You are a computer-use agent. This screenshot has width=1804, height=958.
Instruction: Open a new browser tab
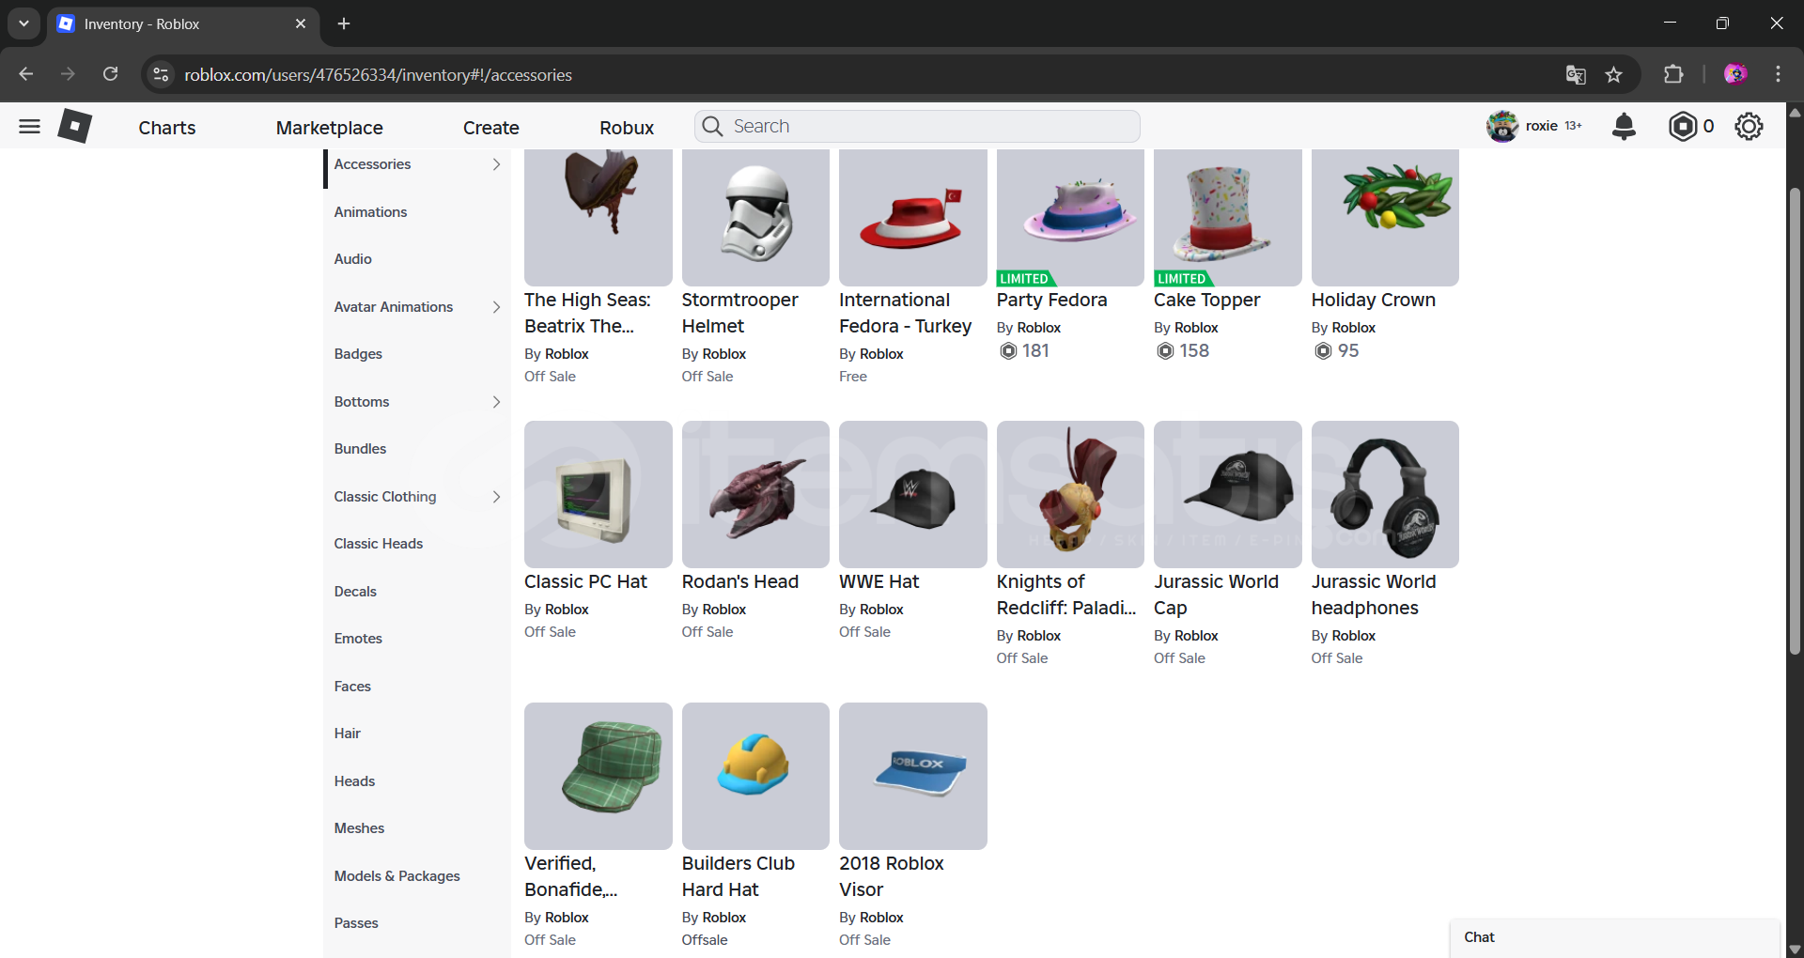(344, 23)
